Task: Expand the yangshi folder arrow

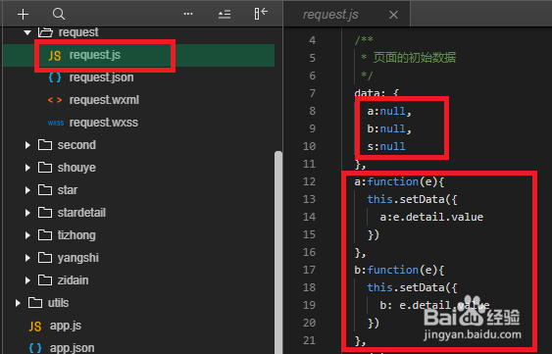Action: 27,258
